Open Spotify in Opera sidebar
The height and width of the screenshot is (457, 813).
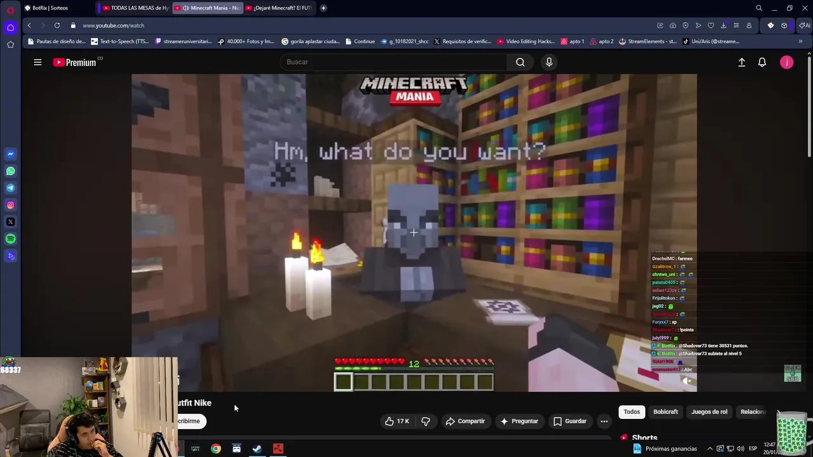[10, 239]
